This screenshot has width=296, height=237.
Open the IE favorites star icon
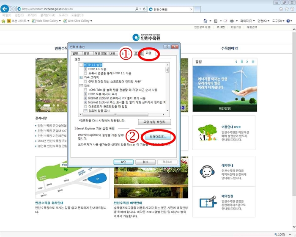(286, 9)
